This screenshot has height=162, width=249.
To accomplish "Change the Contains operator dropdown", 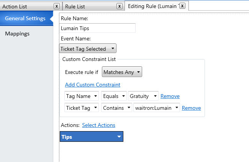I will tap(116, 108).
